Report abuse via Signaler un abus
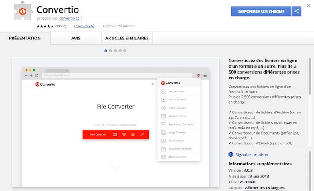This screenshot has height=191, width=314. pyautogui.click(x=252, y=155)
